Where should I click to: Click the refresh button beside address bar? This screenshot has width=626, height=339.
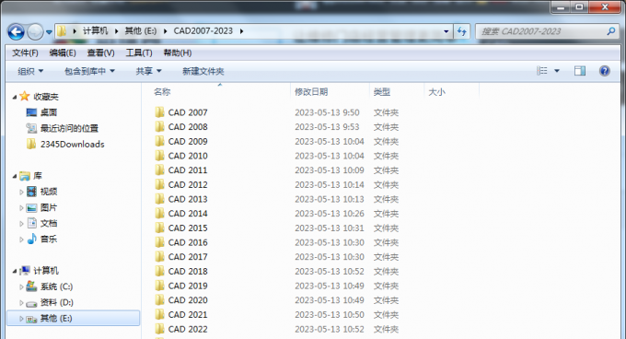click(462, 31)
